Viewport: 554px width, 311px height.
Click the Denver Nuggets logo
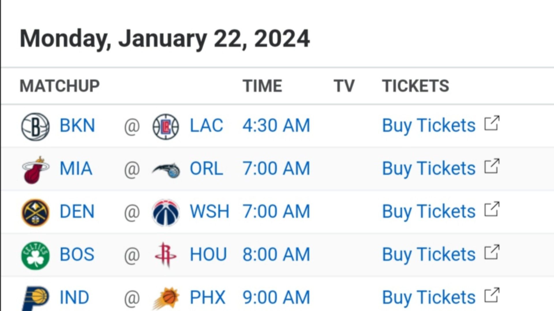(35, 213)
